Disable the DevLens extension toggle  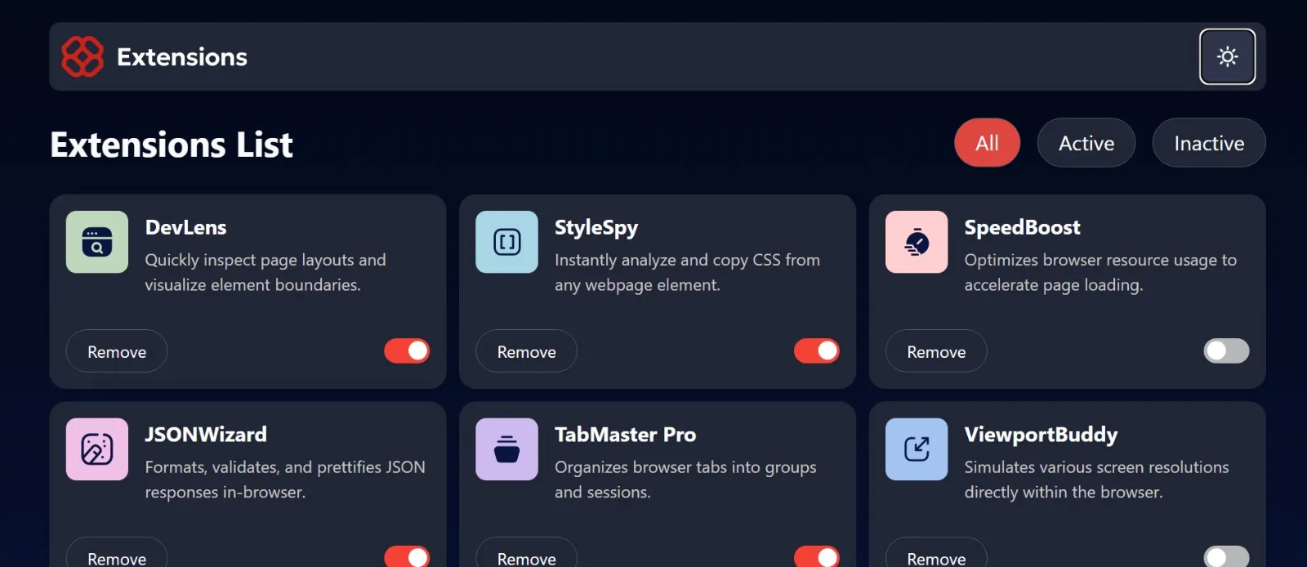(407, 350)
